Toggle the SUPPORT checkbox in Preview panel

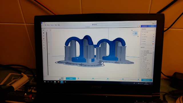(x=142, y=37)
